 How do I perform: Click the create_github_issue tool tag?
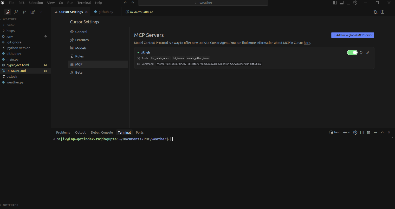tap(198, 58)
